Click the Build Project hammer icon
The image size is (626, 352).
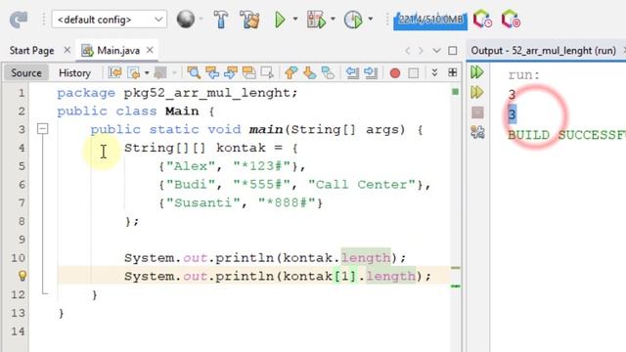(220, 20)
